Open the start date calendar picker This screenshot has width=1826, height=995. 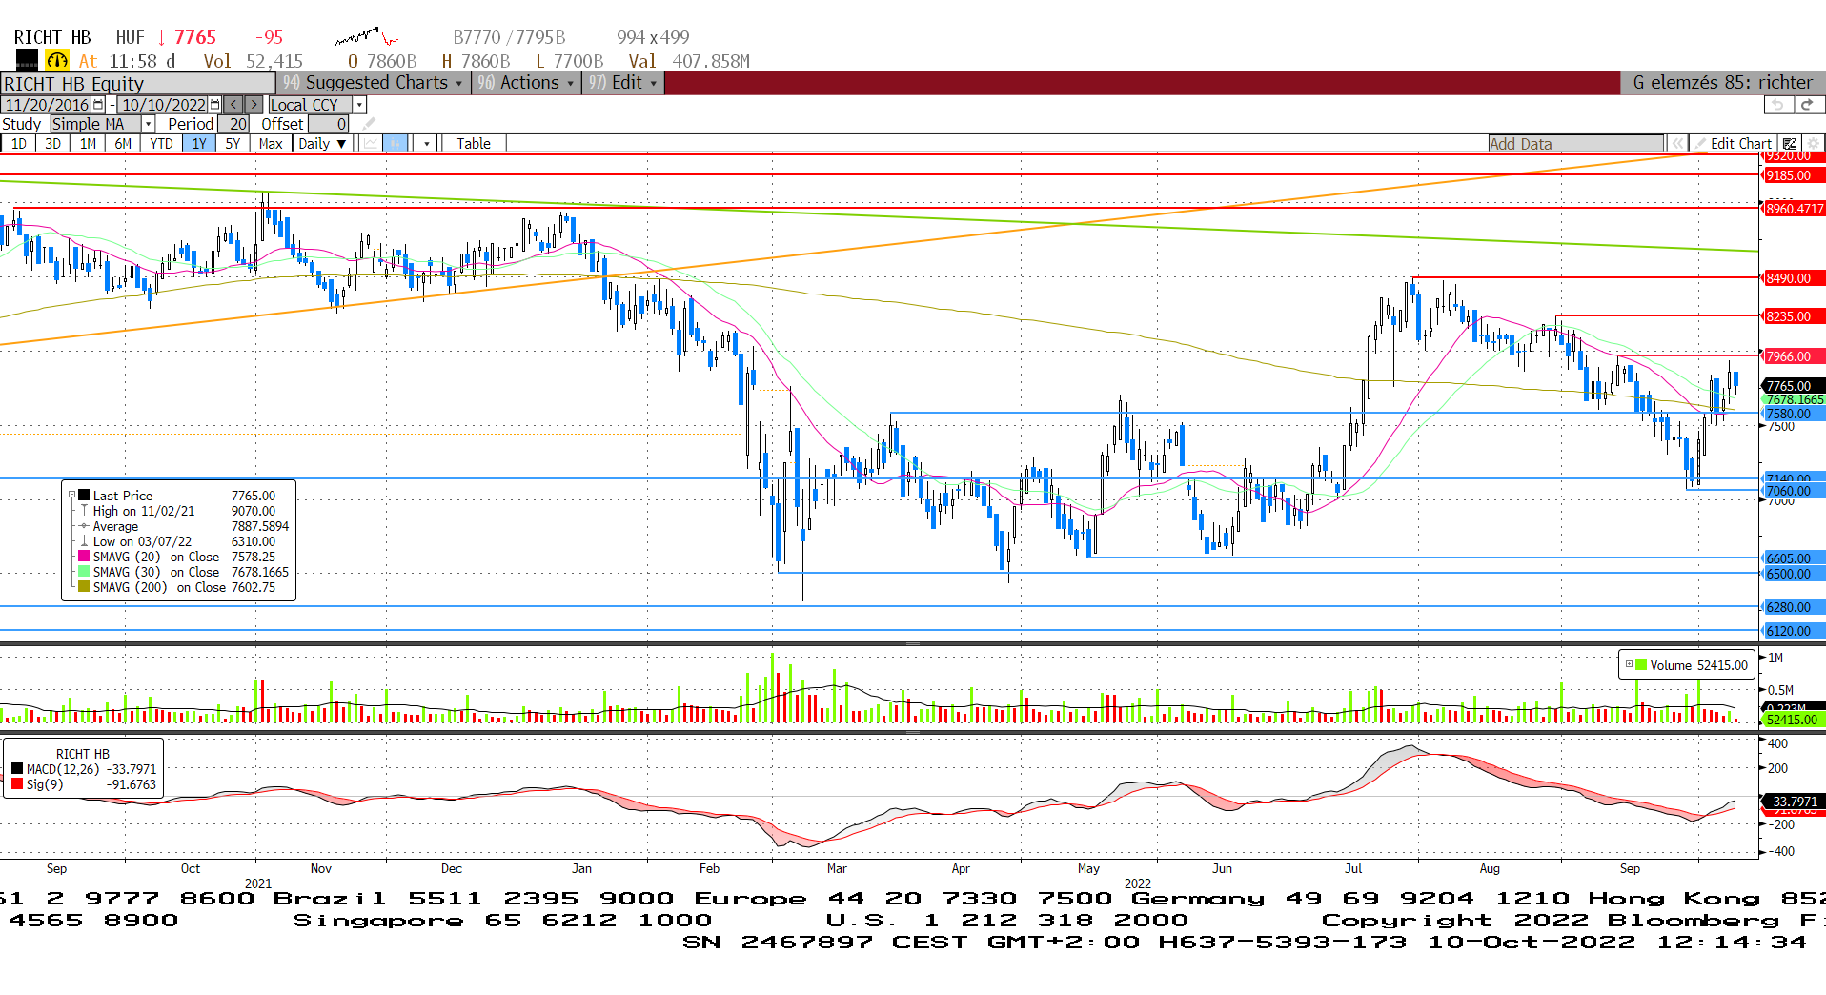(98, 105)
